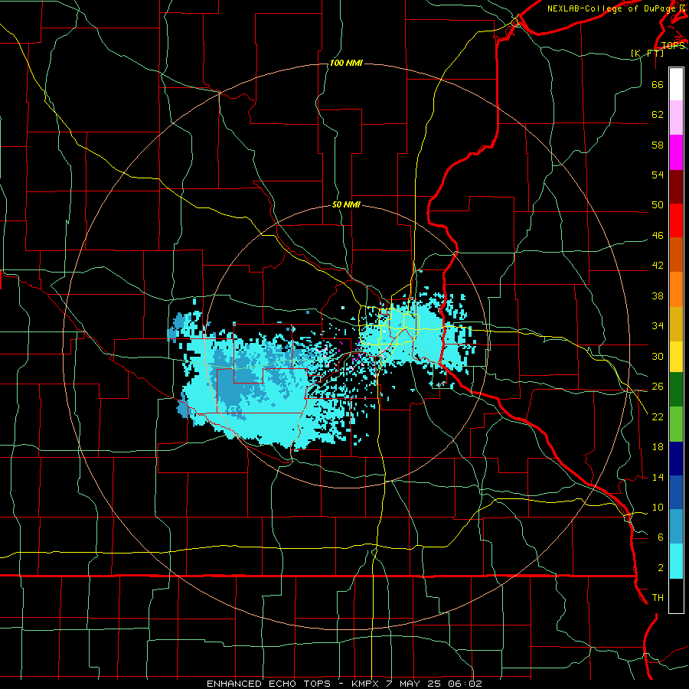
Task: Click the 7 MAY 25 date text
Action: (415, 684)
